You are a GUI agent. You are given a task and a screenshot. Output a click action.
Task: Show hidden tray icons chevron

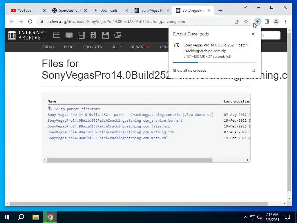(245, 217)
